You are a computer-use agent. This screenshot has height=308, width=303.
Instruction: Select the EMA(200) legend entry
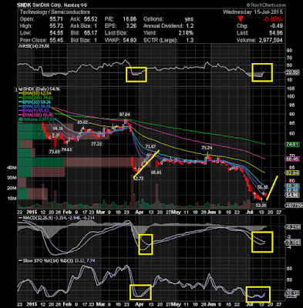tap(36, 98)
